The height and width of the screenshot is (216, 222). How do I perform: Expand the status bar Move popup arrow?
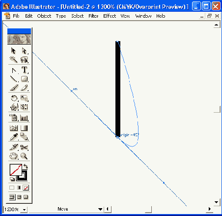[100, 209]
